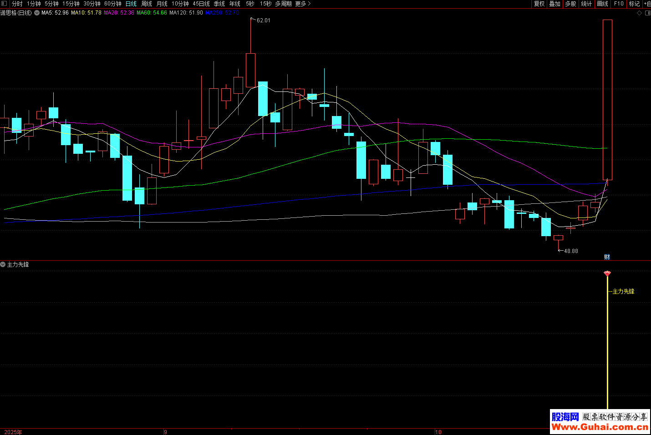Click the tall red candlestick at right

tap(607, 99)
